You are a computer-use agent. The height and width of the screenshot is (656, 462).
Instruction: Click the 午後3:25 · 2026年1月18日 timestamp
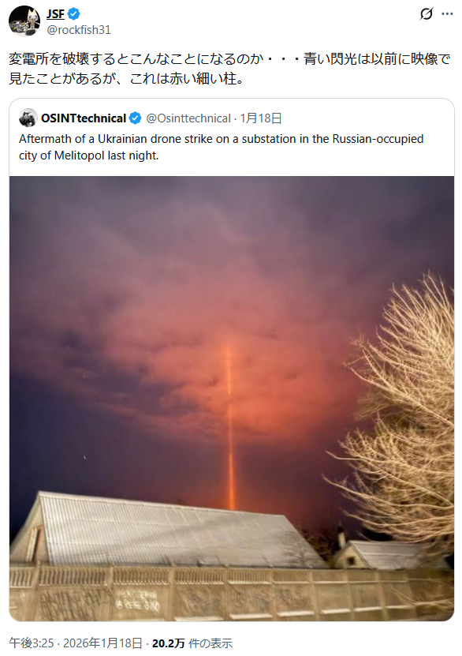pos(76,643)
